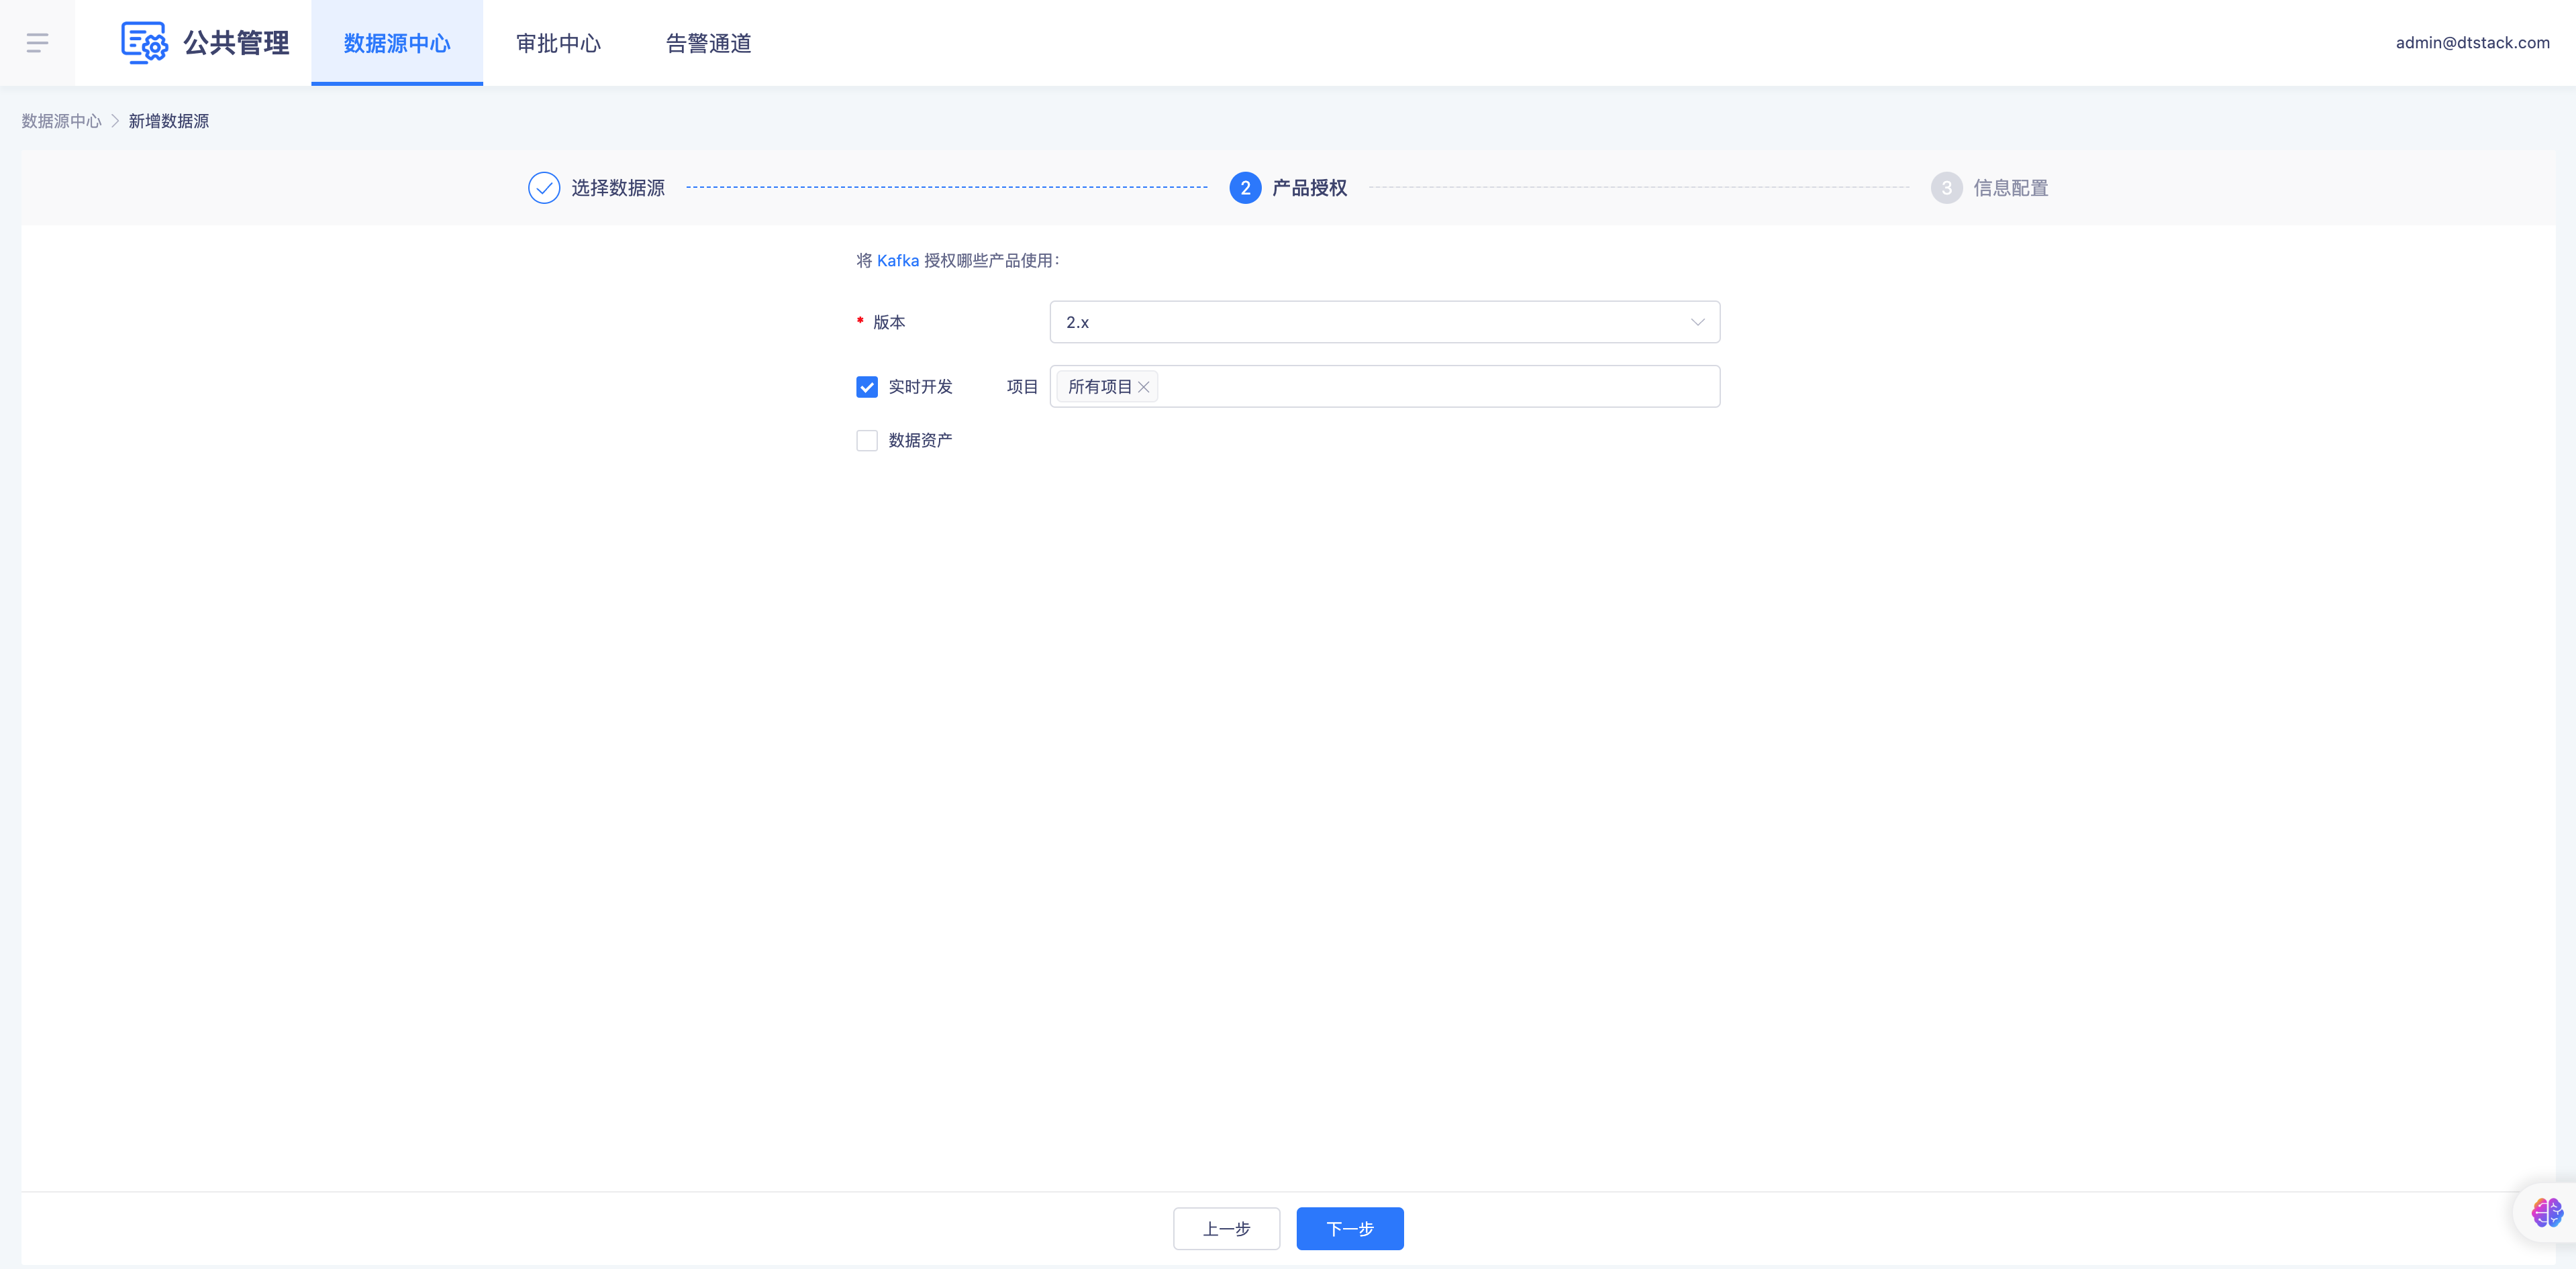
Task: Click the 产品授权 step label
Action: 1310,188
